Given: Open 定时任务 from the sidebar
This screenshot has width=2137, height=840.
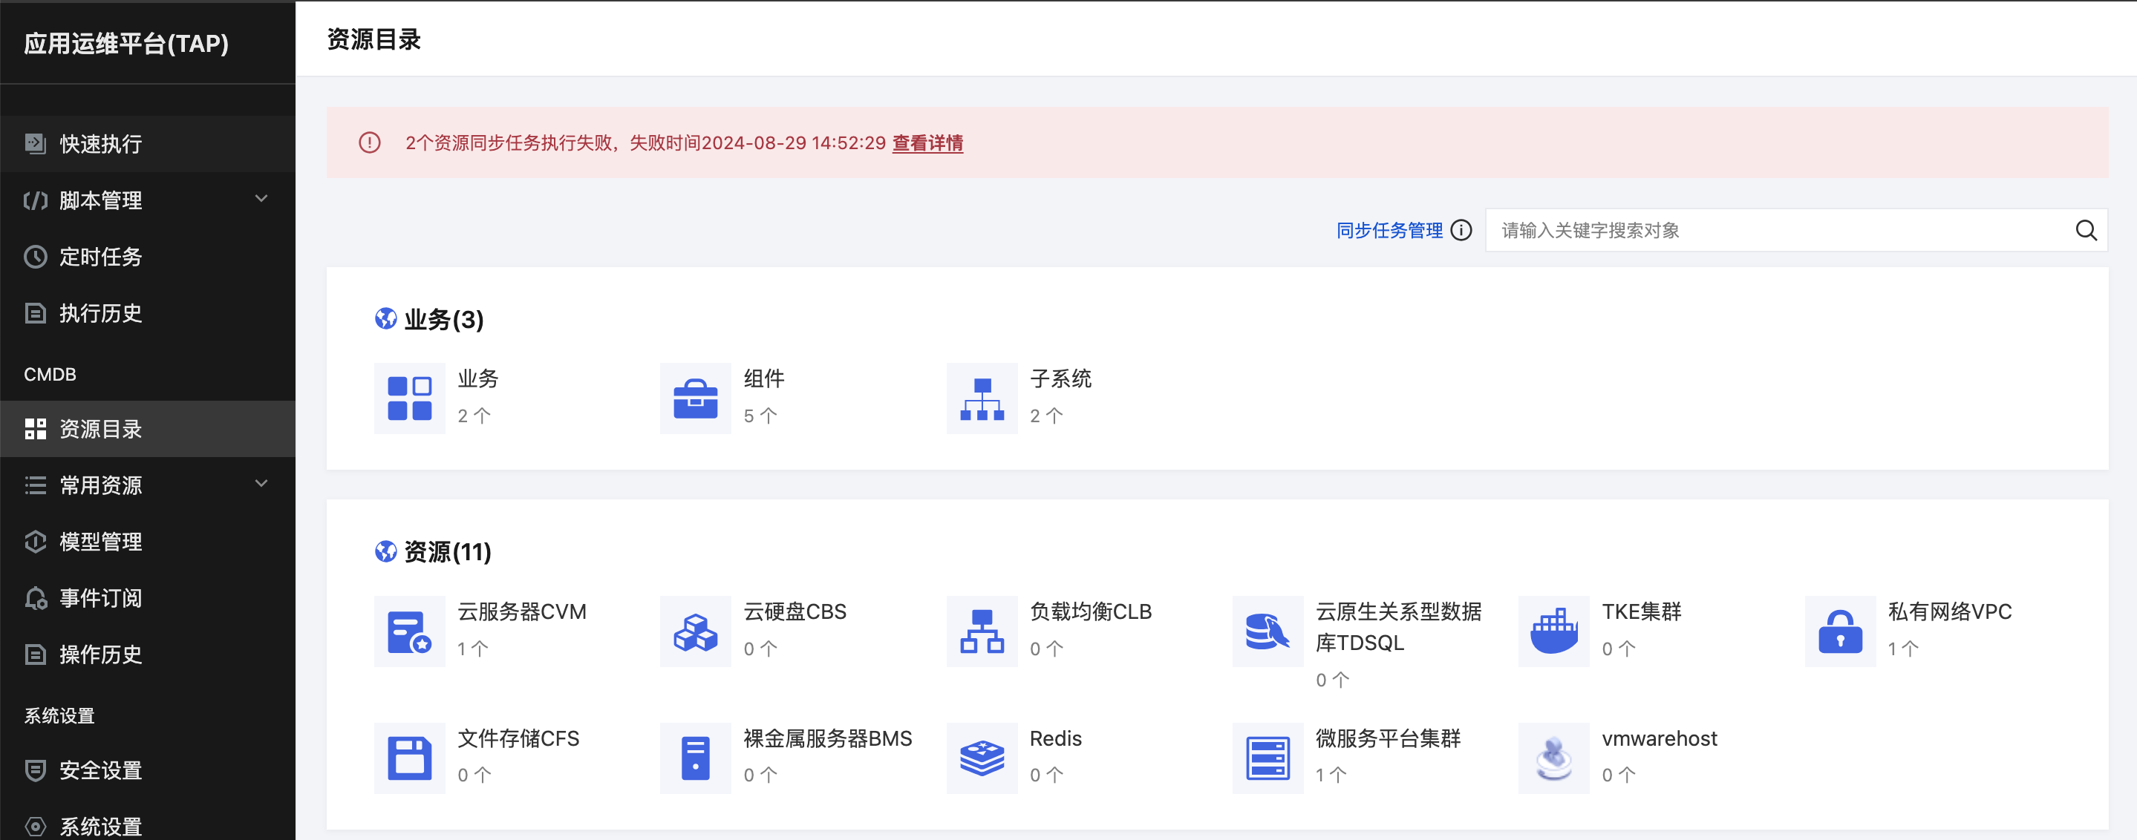Looking at the screenshot, I should coord(100,256).
